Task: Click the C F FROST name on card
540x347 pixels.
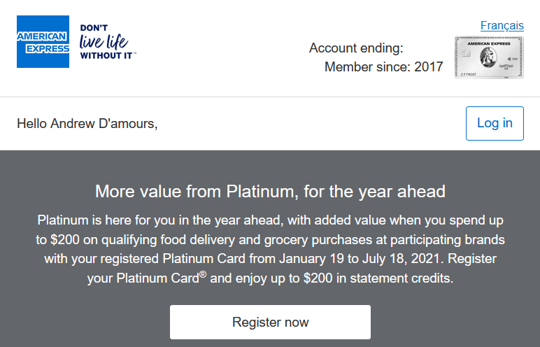Action: click(469, 74)
